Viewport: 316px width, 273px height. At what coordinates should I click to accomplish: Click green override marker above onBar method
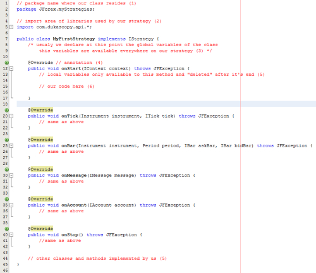(7, 140)
